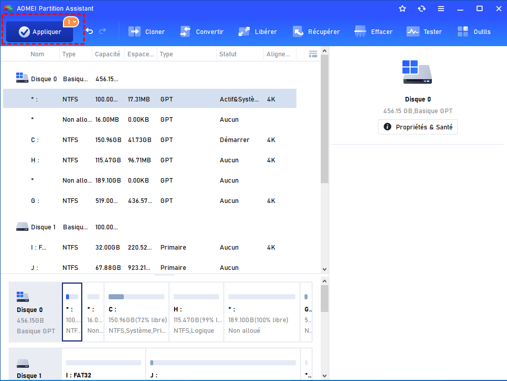Image resolution: width=507 pixels, height=381 pixels.
Task: Click the Appliquer button to apply changes
Action: (x=40, y=32)
